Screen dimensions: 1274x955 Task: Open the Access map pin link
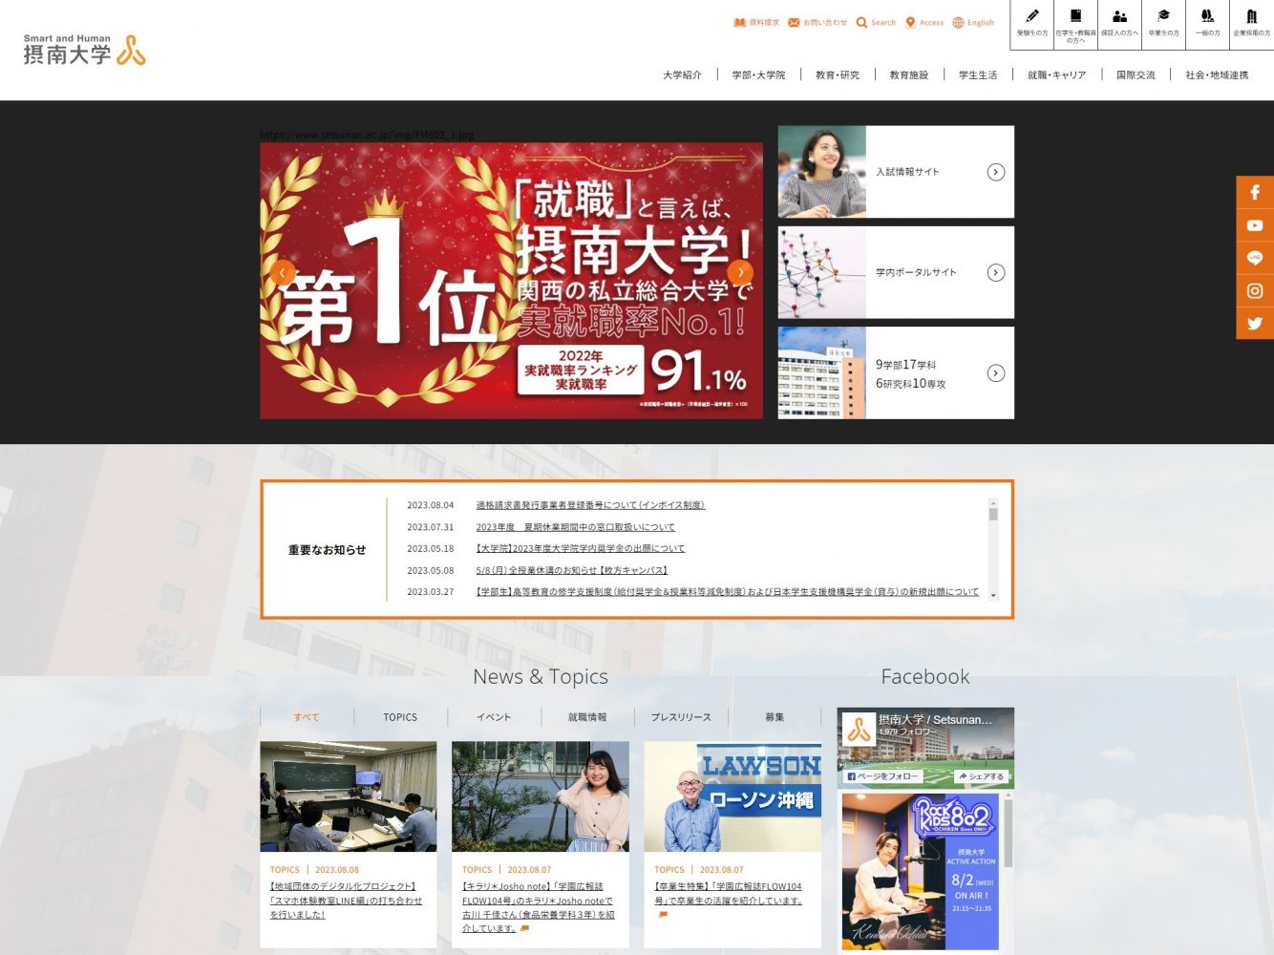pyautogui.click(x=924, y=23)
